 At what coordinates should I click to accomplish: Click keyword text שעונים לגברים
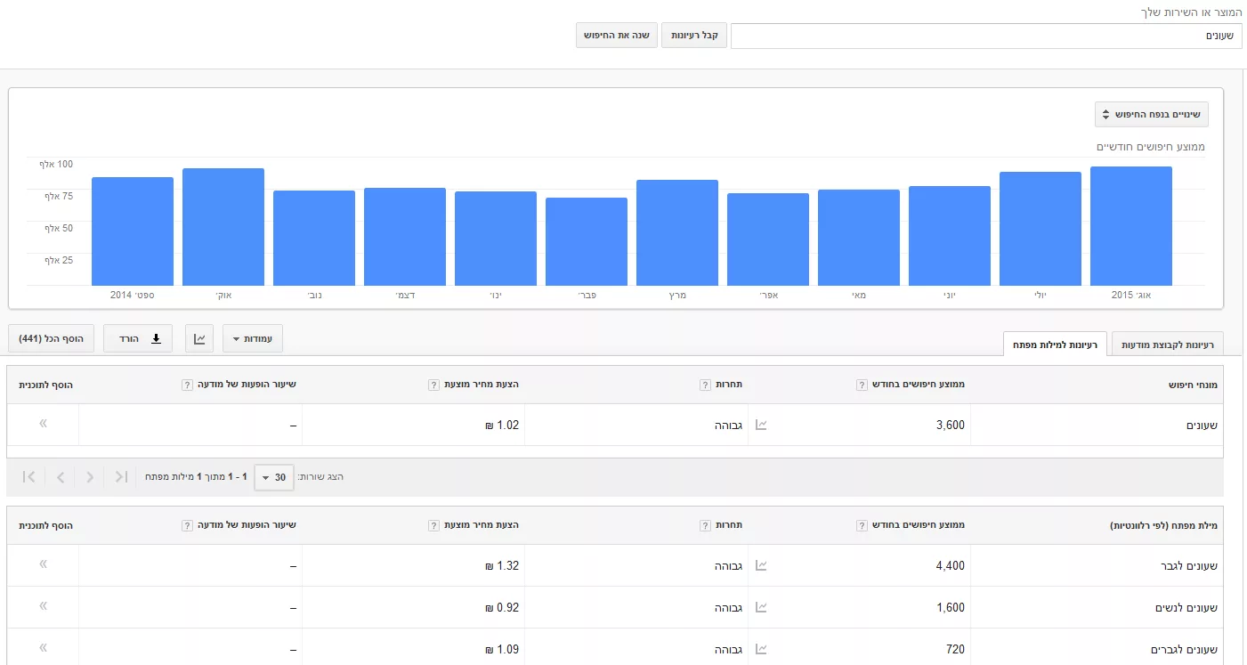click(1182, 649)
